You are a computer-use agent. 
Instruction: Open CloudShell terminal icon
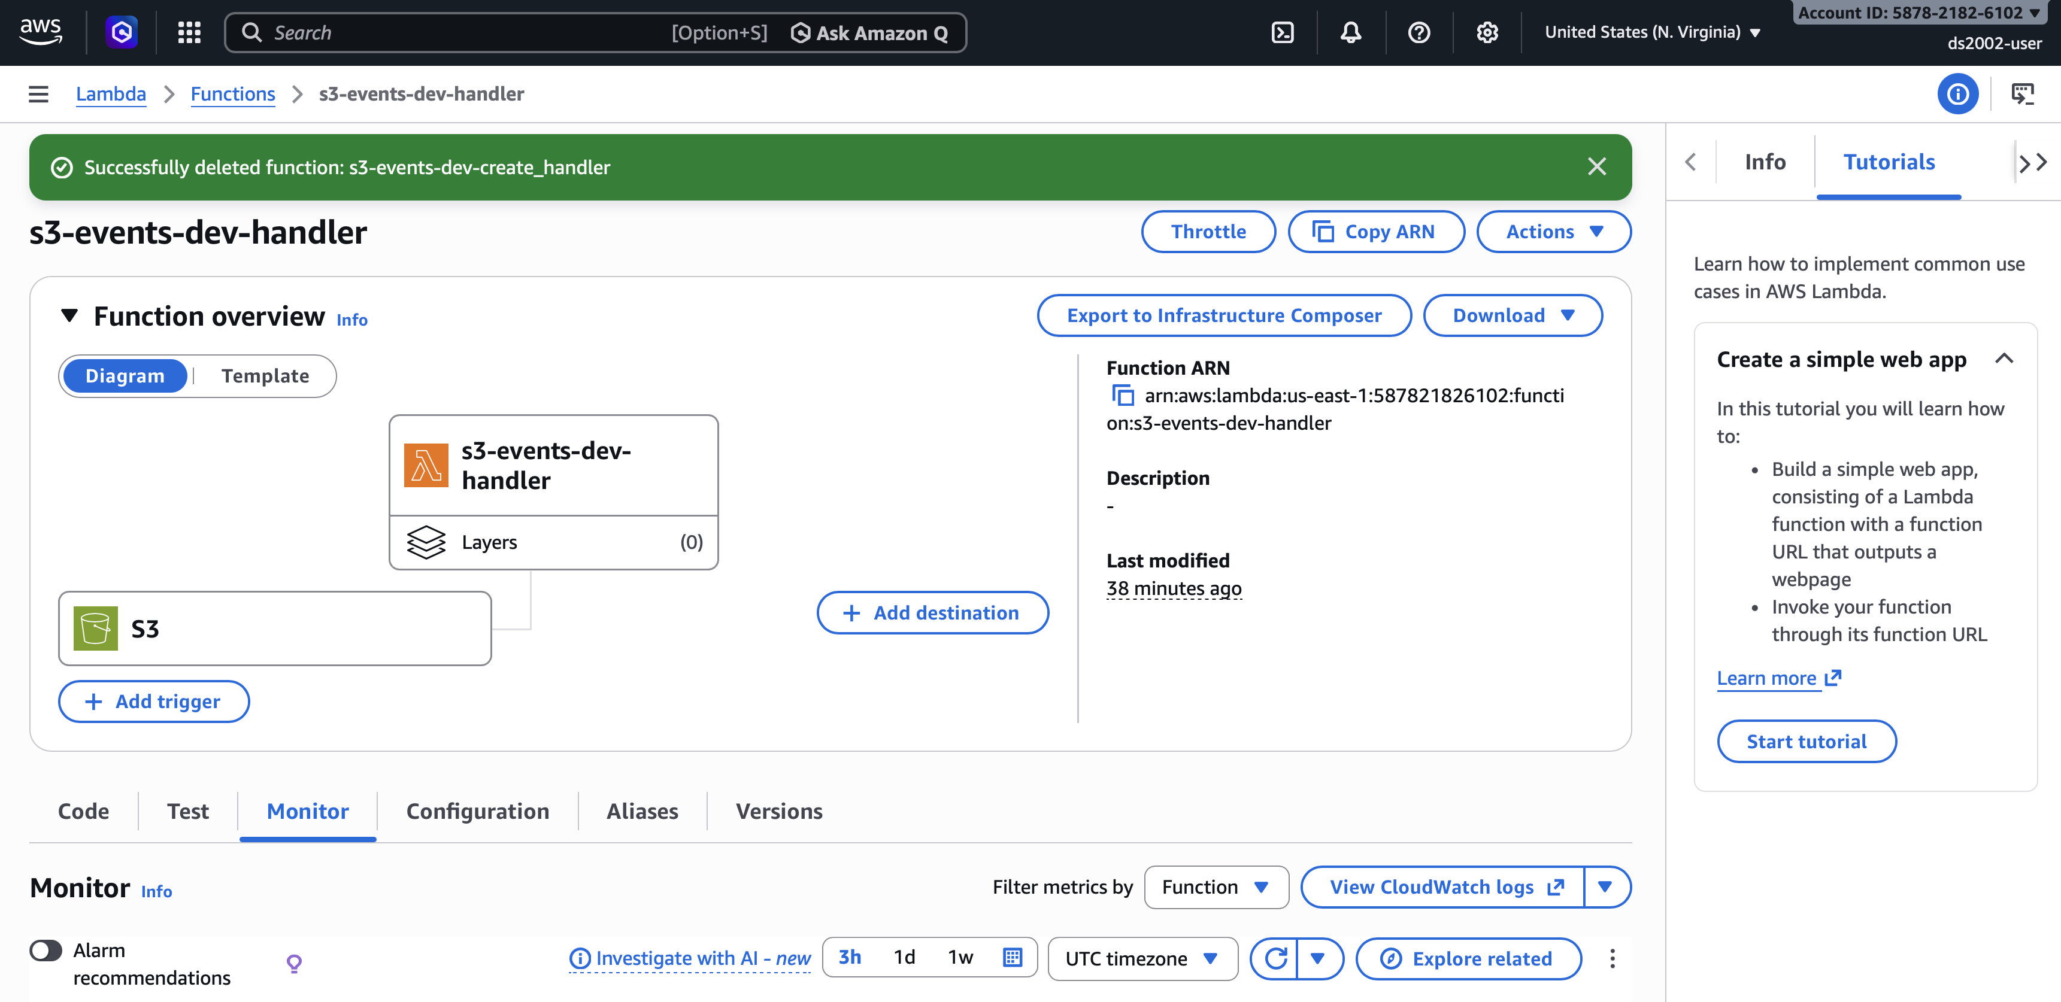[1283, 32]
